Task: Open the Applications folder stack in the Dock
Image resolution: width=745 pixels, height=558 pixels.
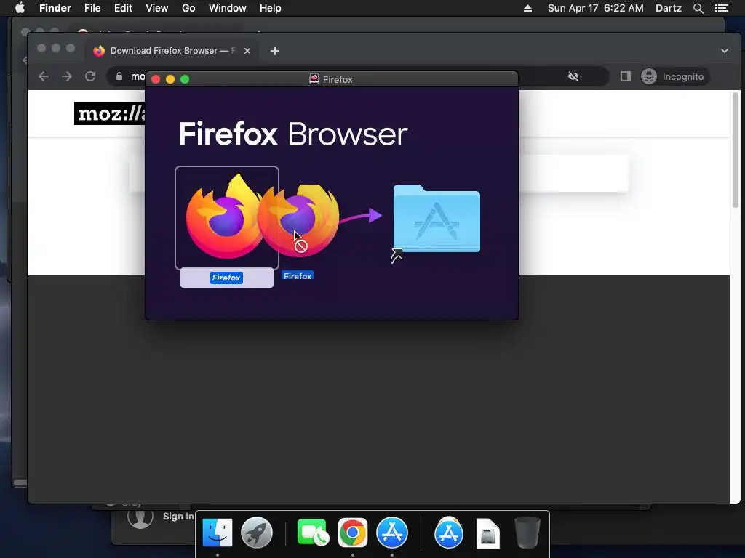Action: point(448,533)
